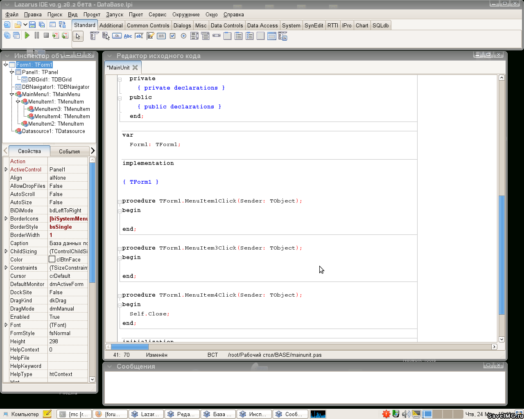Screen dimensions: 524x419
Task: Open the dropdown arrow next to Open icon
Action: pos(25,25)
